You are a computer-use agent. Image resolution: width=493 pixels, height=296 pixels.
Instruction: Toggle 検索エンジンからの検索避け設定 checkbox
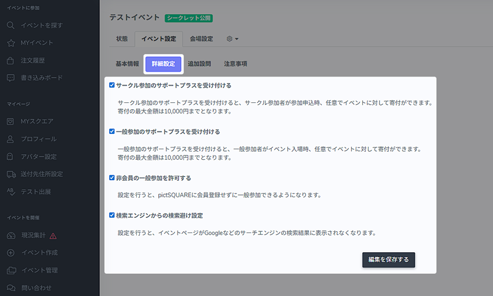tap(112, 216)
